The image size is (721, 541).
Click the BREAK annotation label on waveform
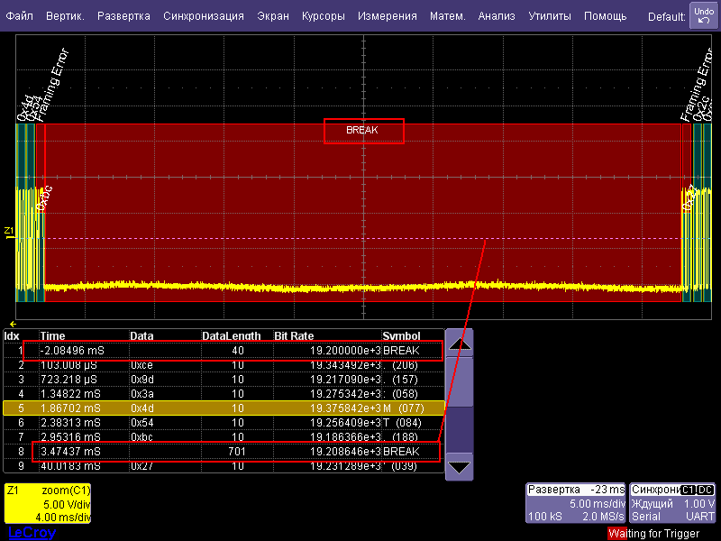(x=364, y=131)
